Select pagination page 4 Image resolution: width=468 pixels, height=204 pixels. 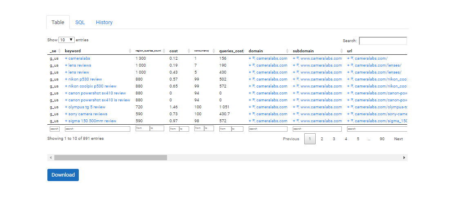(x=346, y=139)
